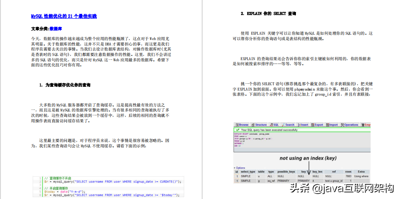Viewport: 400px width, 199px height.
Task: Select the 'eq_ref' type cell
Action: coord(271,181)
